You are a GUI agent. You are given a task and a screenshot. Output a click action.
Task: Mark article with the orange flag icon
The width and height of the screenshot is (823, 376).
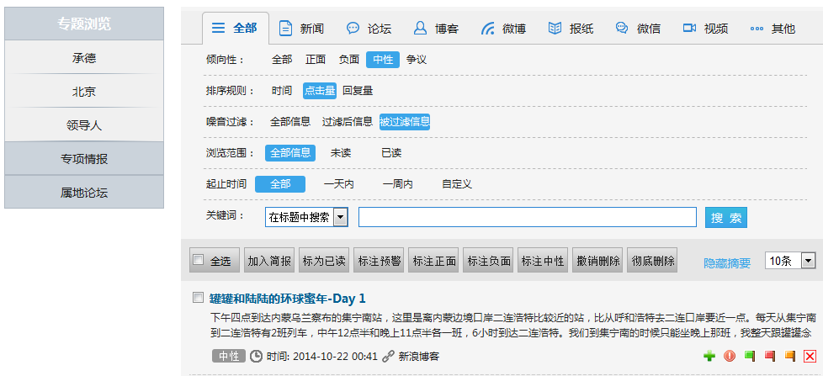tap(790, 356)
